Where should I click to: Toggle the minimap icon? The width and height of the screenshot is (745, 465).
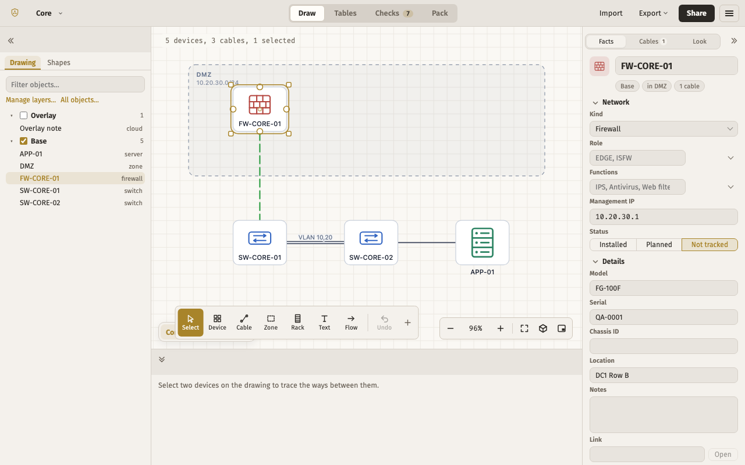tap(562, 328)
